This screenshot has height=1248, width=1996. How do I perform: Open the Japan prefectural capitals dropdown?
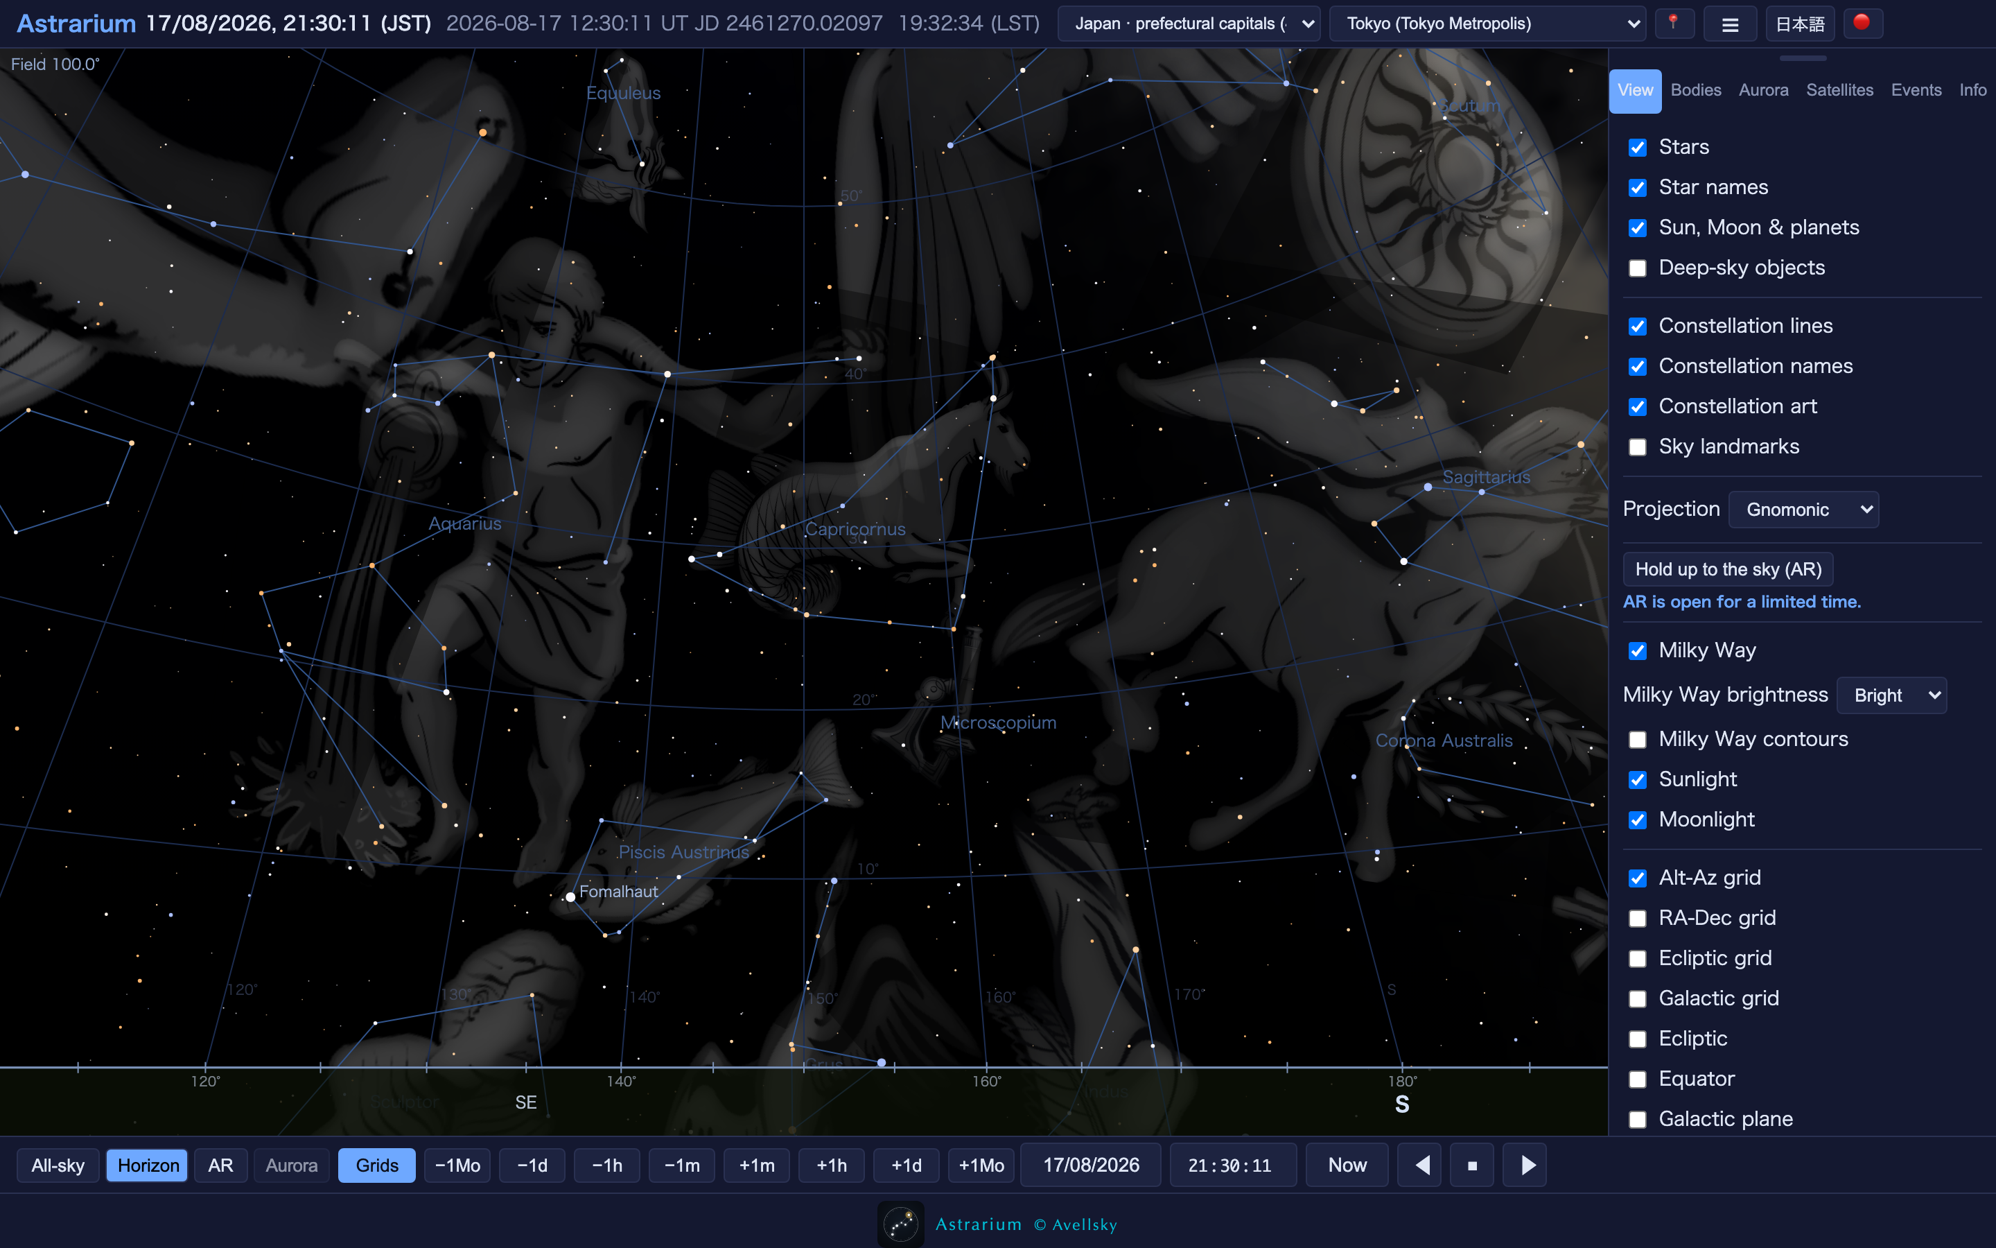coord(1189,23)
